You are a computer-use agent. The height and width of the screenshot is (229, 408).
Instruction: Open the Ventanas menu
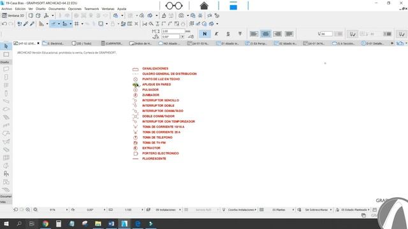point(108,9)
